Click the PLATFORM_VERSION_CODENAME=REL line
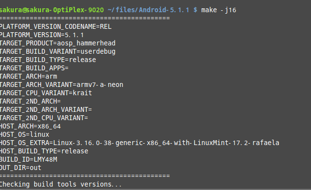 click(56, 27)
